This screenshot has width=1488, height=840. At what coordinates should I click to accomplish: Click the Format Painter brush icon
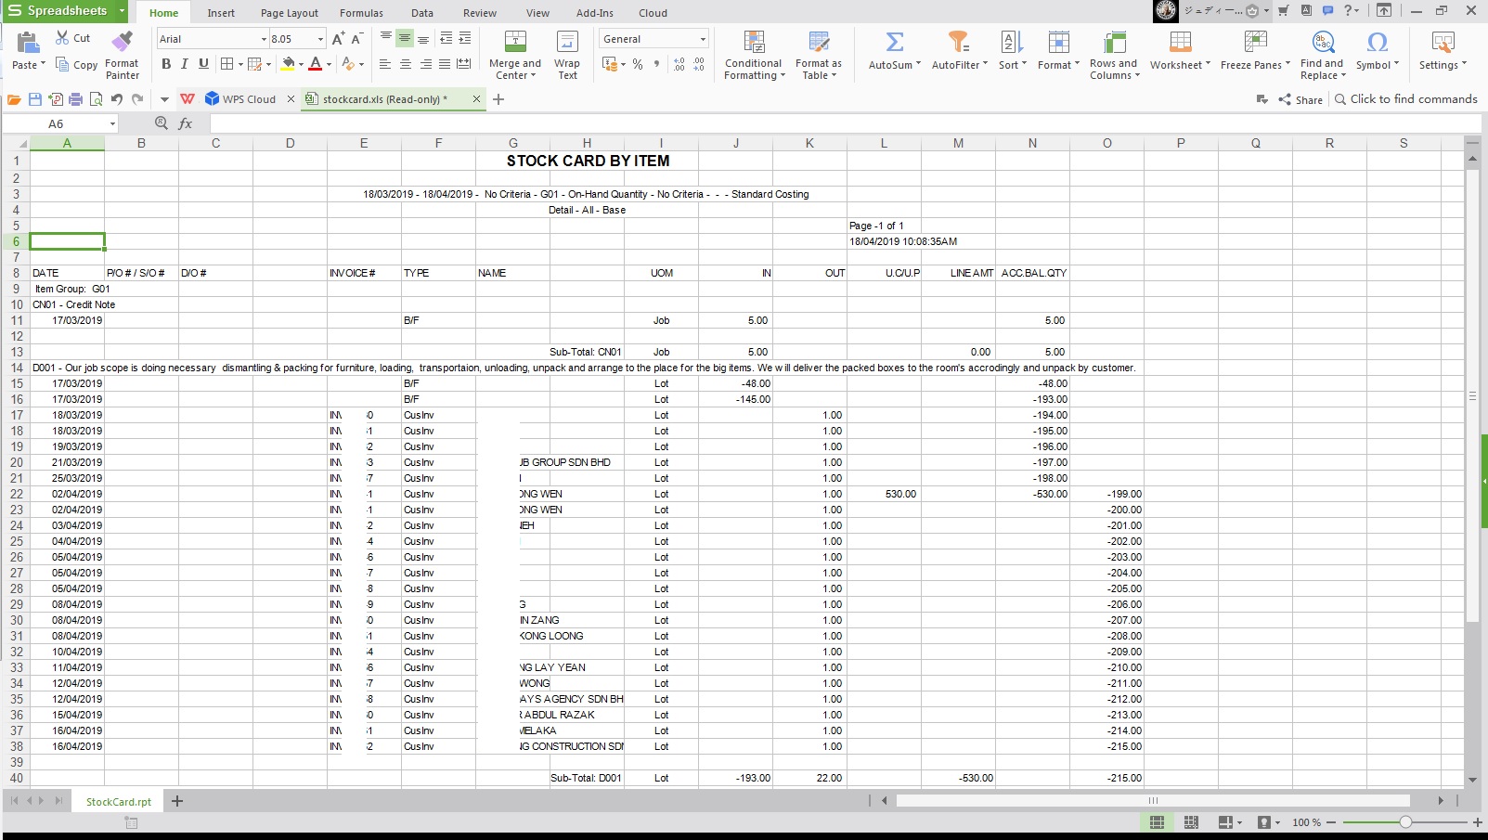(x=122, y=43)
